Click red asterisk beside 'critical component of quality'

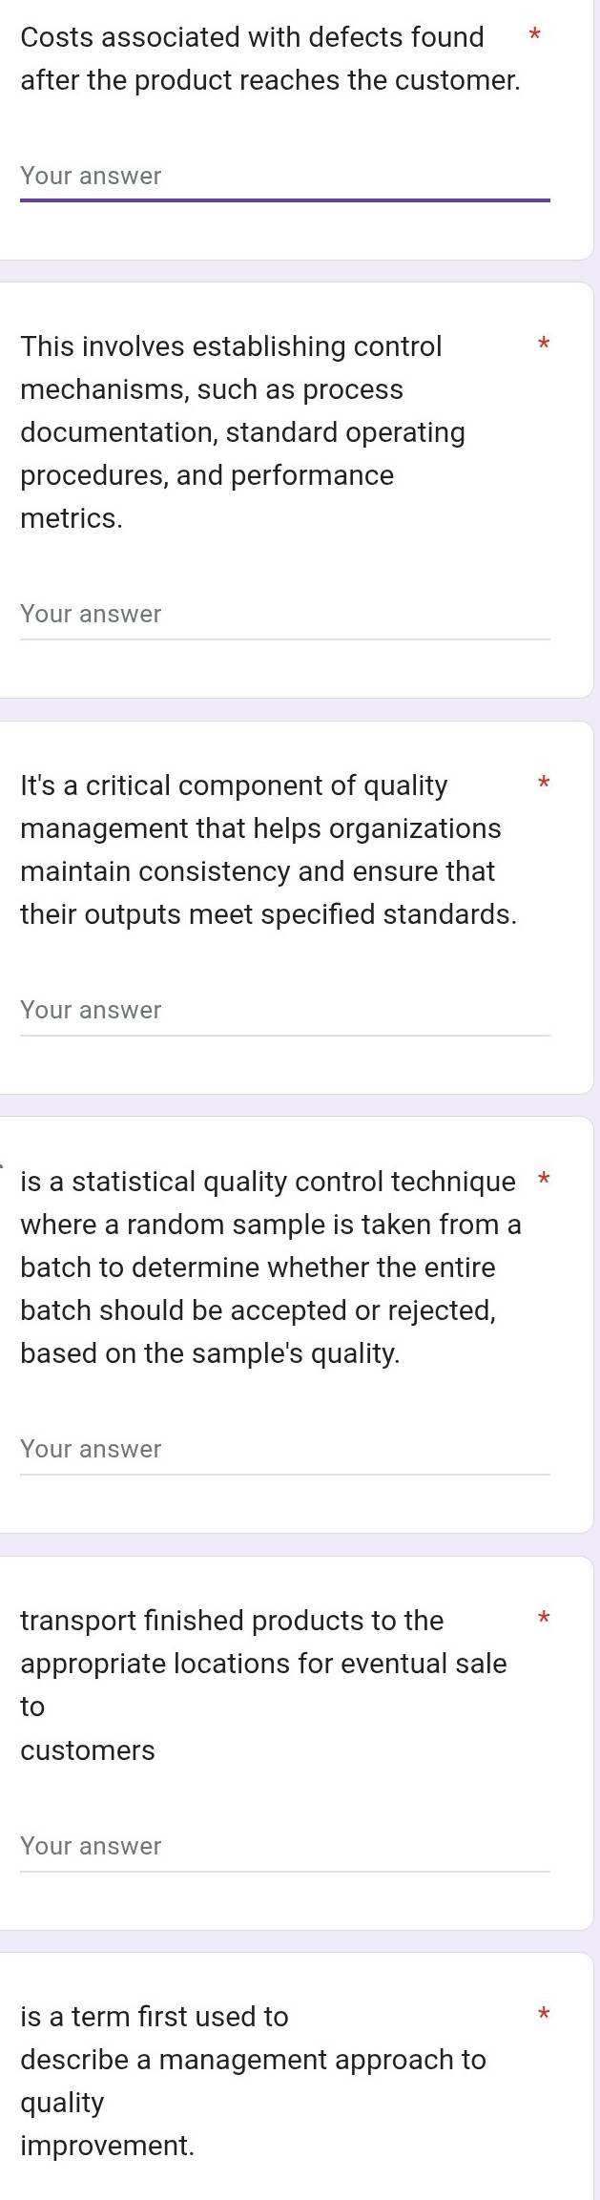point(543,784)
